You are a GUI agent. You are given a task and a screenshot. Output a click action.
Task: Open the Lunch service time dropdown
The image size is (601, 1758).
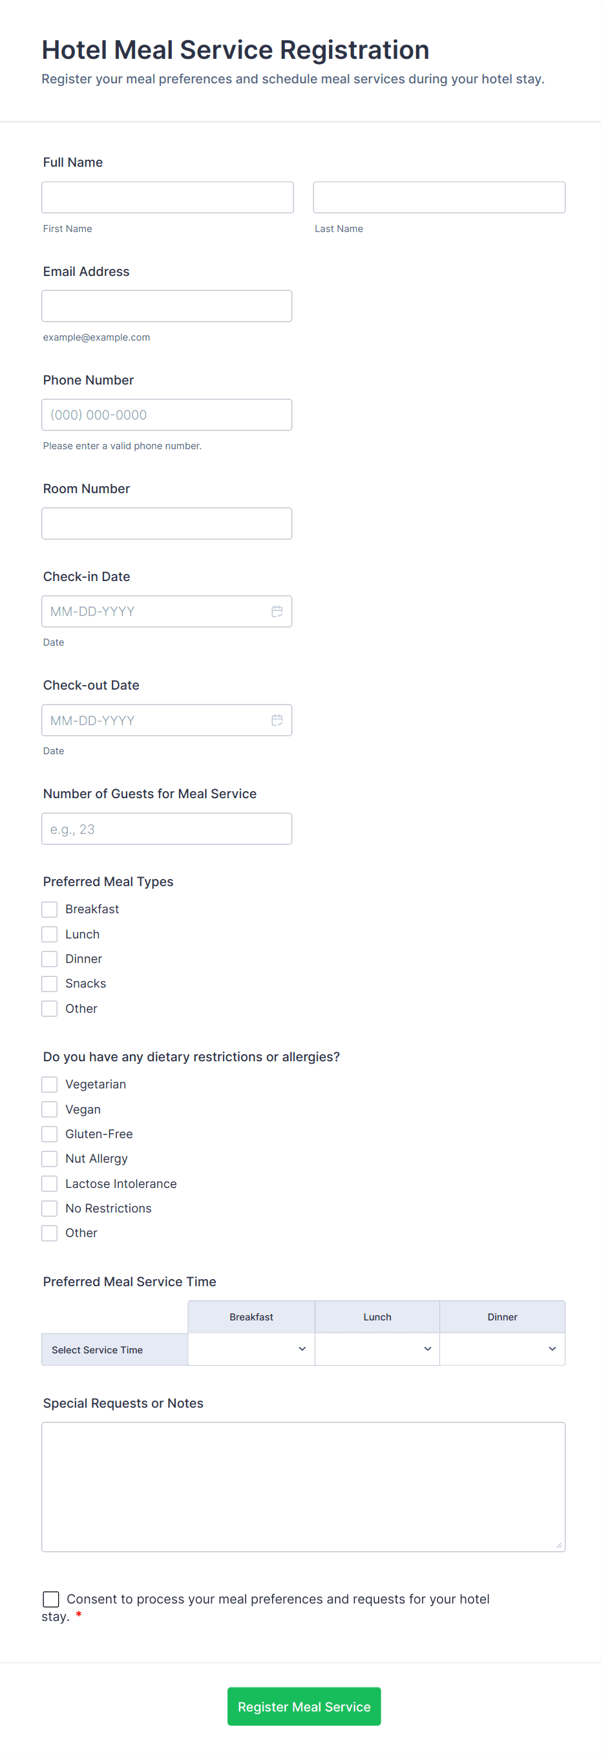tap(377, 1350)
